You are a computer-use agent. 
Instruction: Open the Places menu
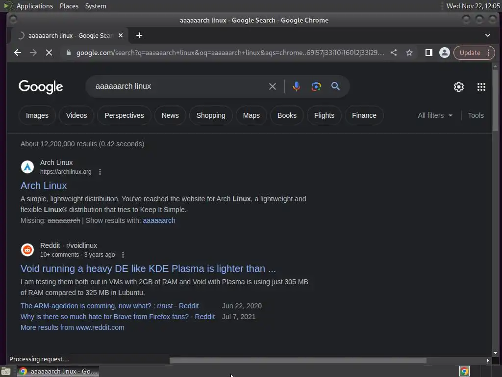[x=69, y=6]
